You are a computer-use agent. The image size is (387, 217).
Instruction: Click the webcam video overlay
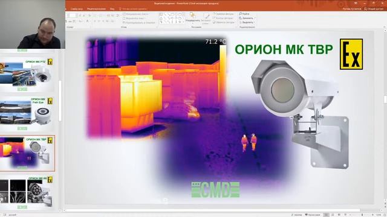click(x=32, y=24)
